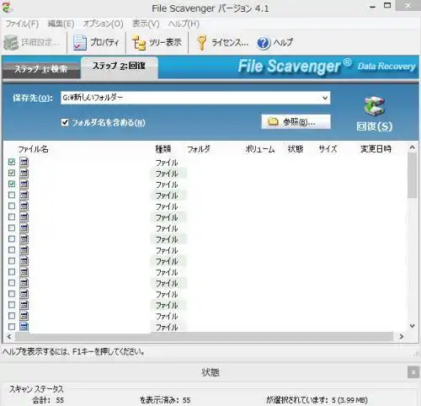Open the オプション(O) menu
The image size is (421, 406).
tap(103, 24)
